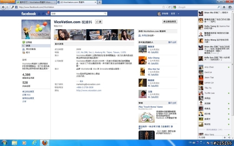This screenshot has height=146, width=234.
Task: Click the 4,386 likes count
Action: pos(26,74)
